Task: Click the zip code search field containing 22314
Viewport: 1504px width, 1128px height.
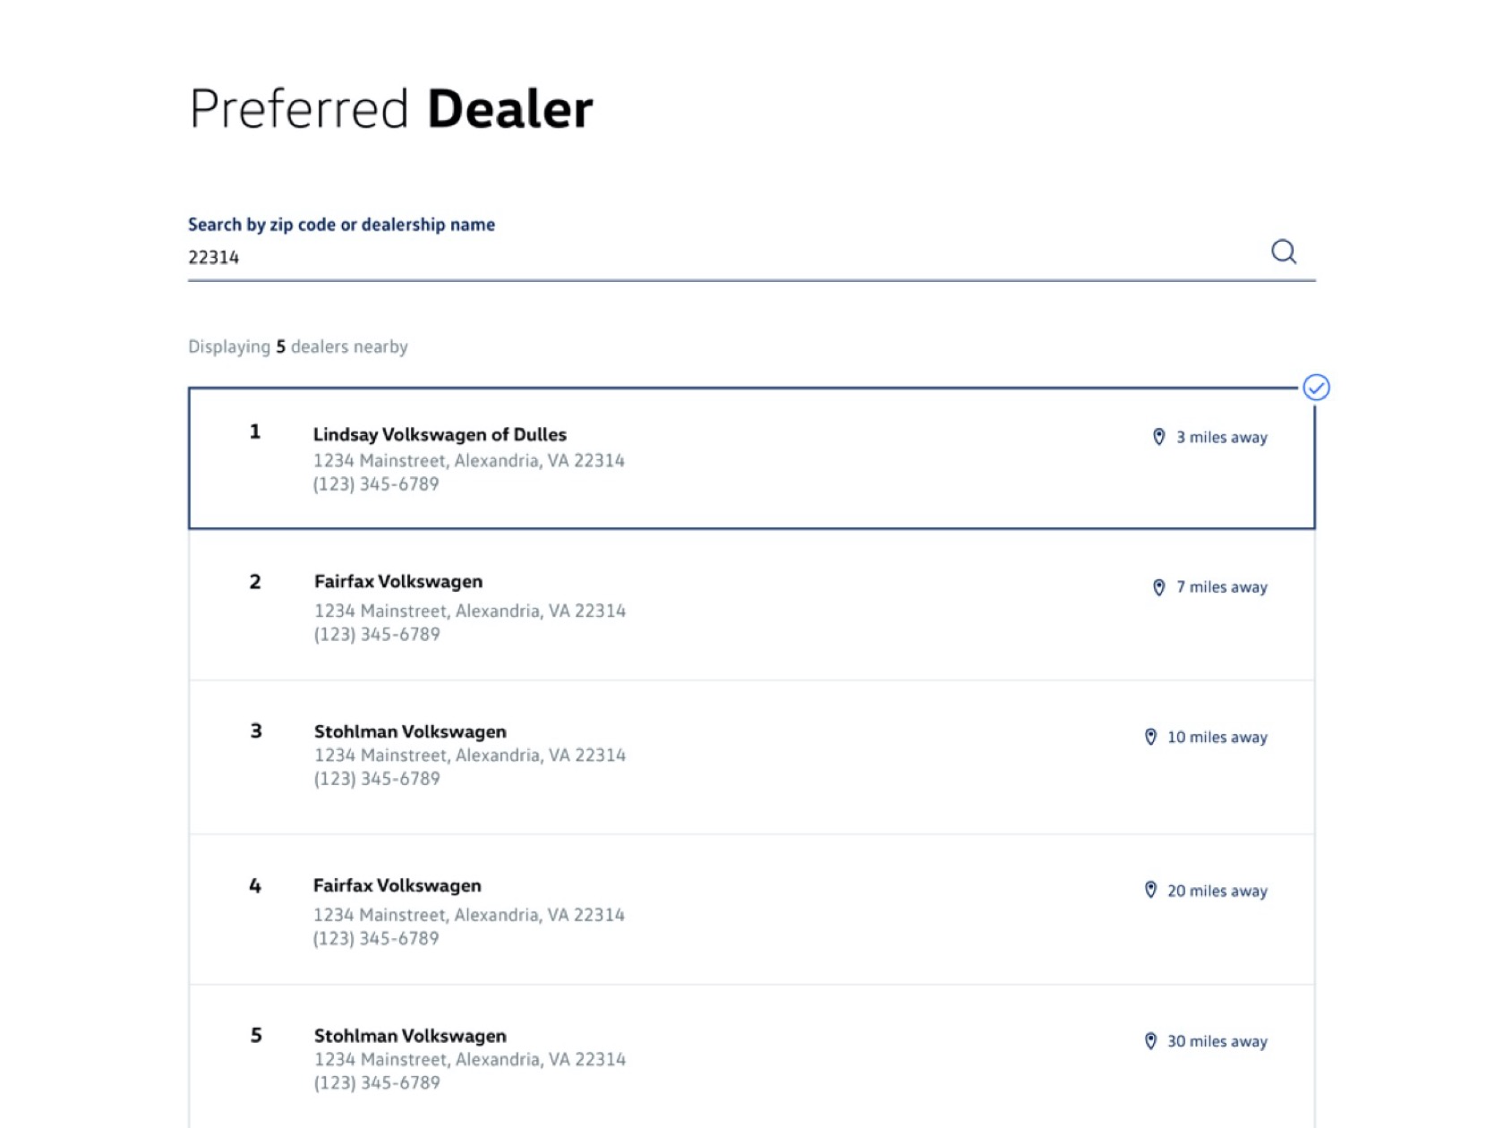Action: click(x=716, y=258)
